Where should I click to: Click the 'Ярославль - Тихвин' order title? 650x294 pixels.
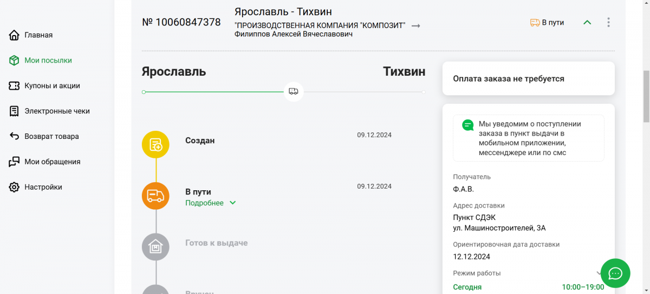pos(283,12)
